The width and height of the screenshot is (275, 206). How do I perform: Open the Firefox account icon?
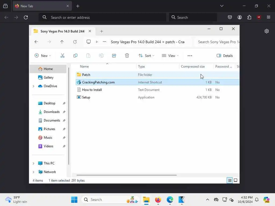click(x=240, y=17)
